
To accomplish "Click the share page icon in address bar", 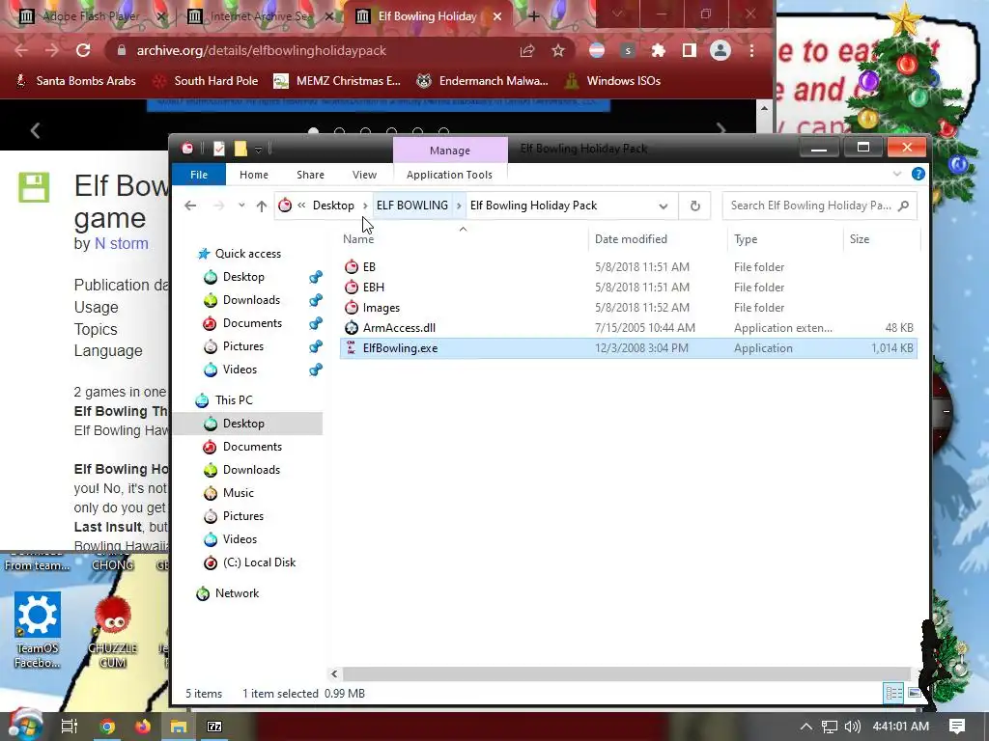I will click(x=527, y=50).
